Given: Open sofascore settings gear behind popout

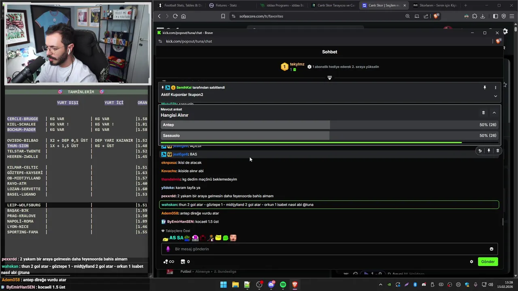Looking at the screenshot, I should click(x=505, y=31).
